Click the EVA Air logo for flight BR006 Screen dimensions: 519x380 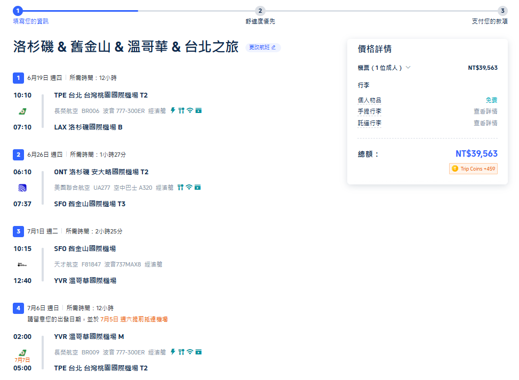point(22,111)
